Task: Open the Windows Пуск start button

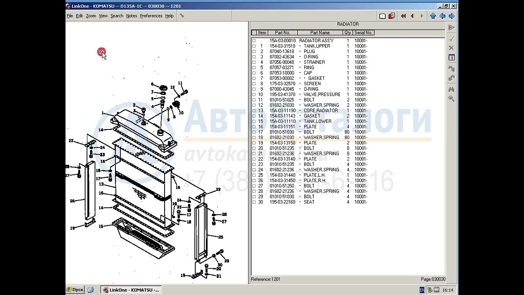Action: (75, 290)
